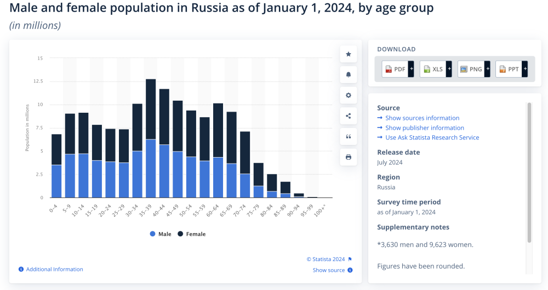Click the bell notification icon
This screenshot has width=548, height=290.
point(348,74)
